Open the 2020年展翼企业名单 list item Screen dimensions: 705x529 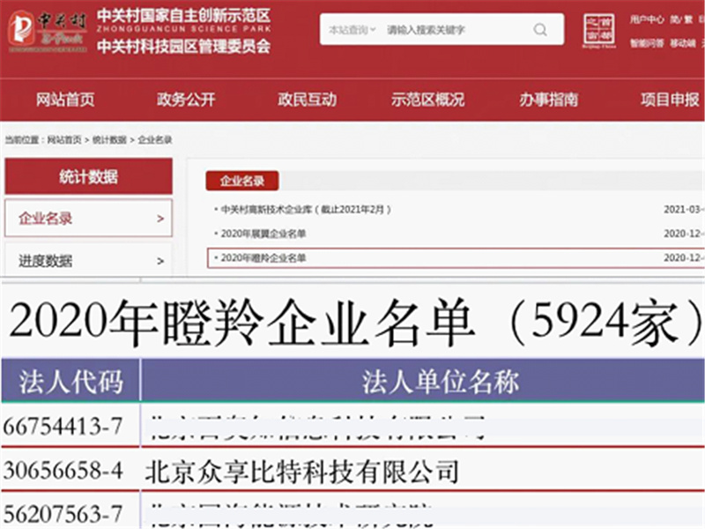point(263,234)
